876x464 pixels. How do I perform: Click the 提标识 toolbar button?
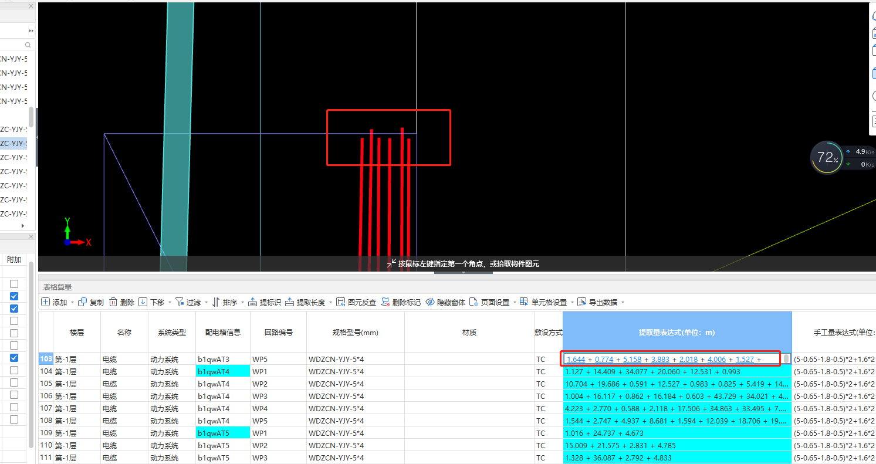(x=265, y=302)
